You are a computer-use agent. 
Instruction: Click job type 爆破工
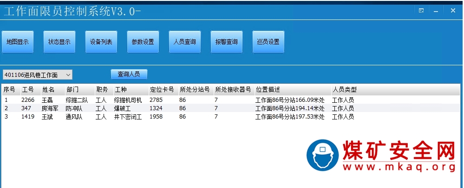[123, 108]
